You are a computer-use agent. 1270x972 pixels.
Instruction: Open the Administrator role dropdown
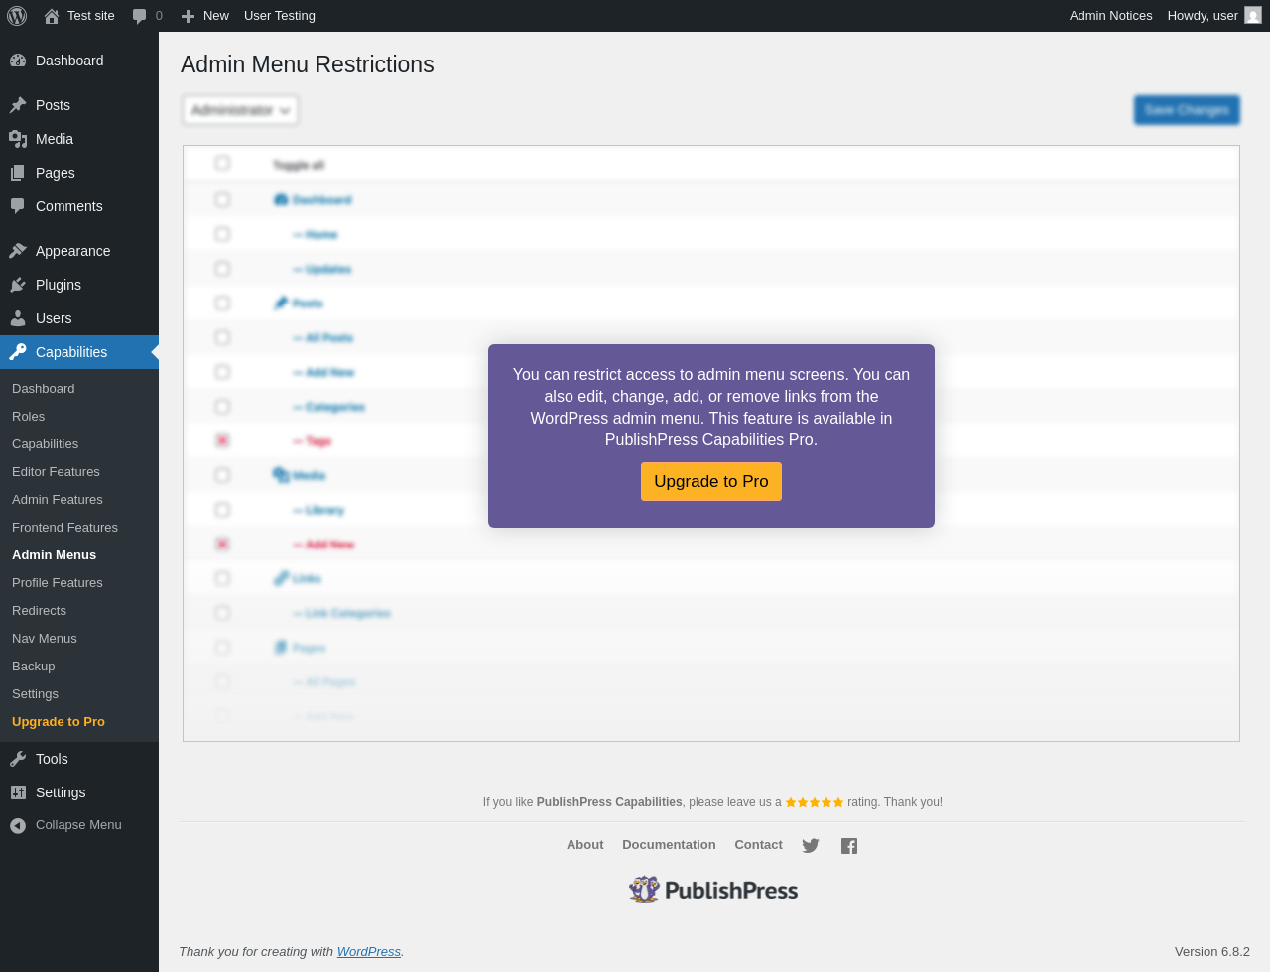pos(240,110)
